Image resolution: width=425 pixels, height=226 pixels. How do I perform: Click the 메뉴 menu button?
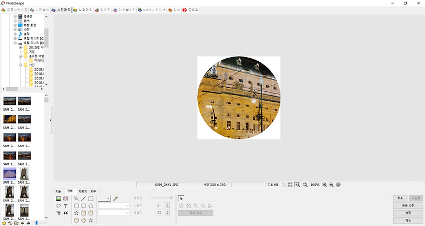click(408, 220)
